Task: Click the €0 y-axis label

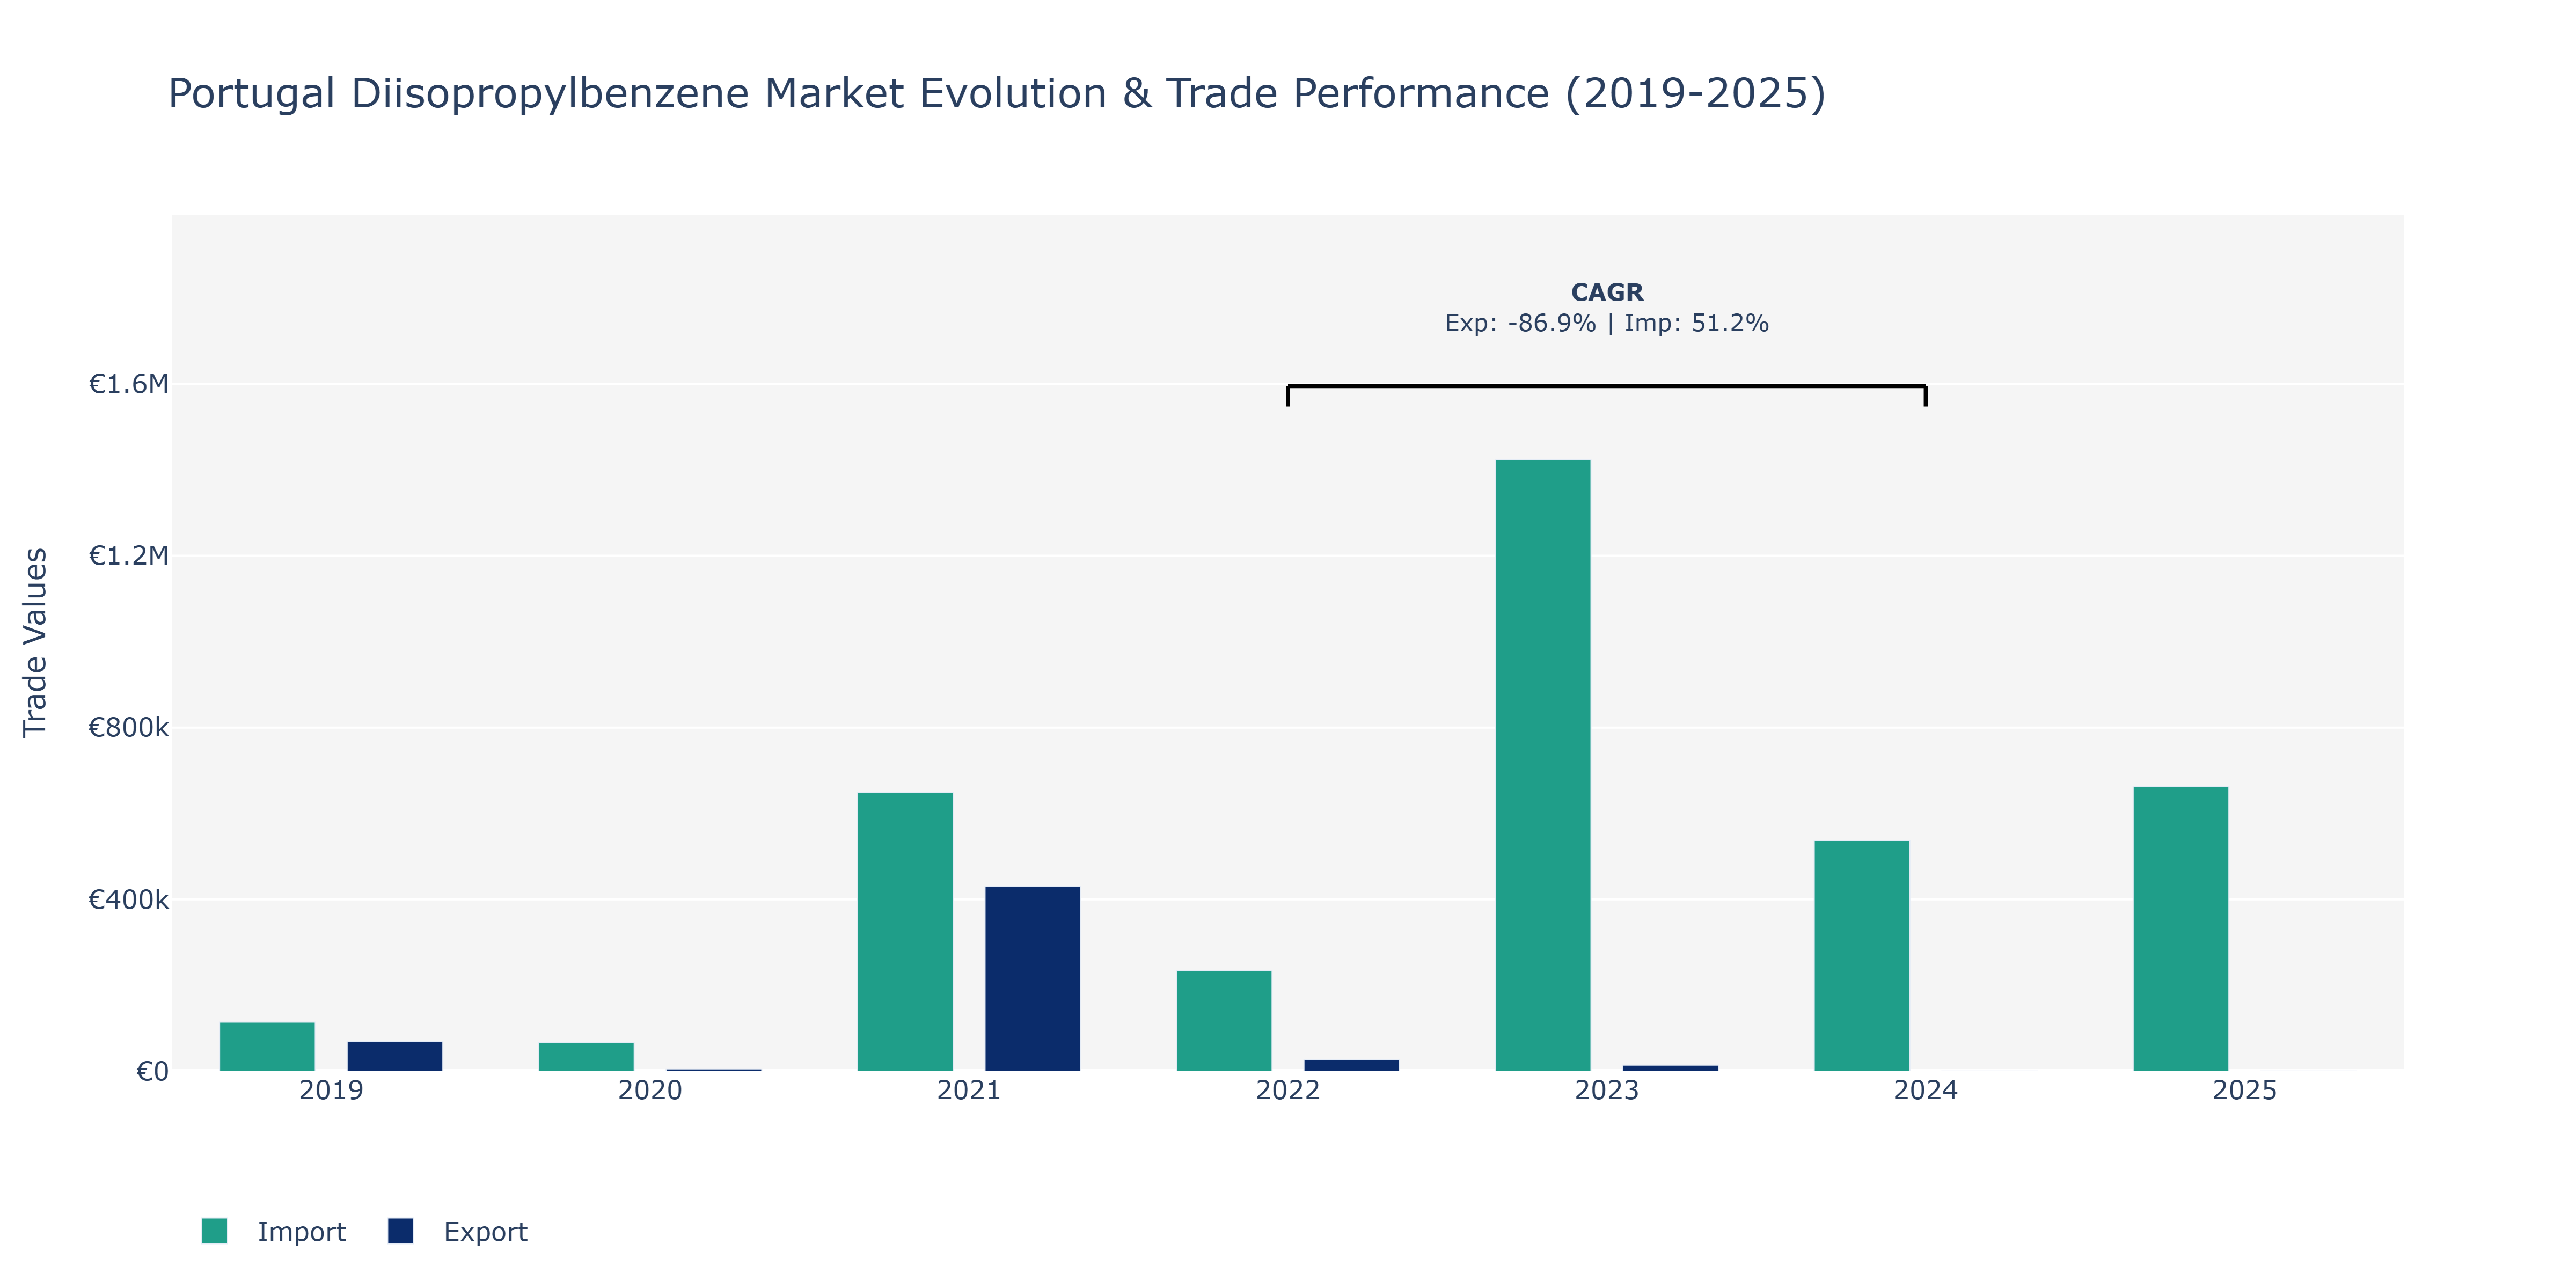Action: tap(152, 1072)
